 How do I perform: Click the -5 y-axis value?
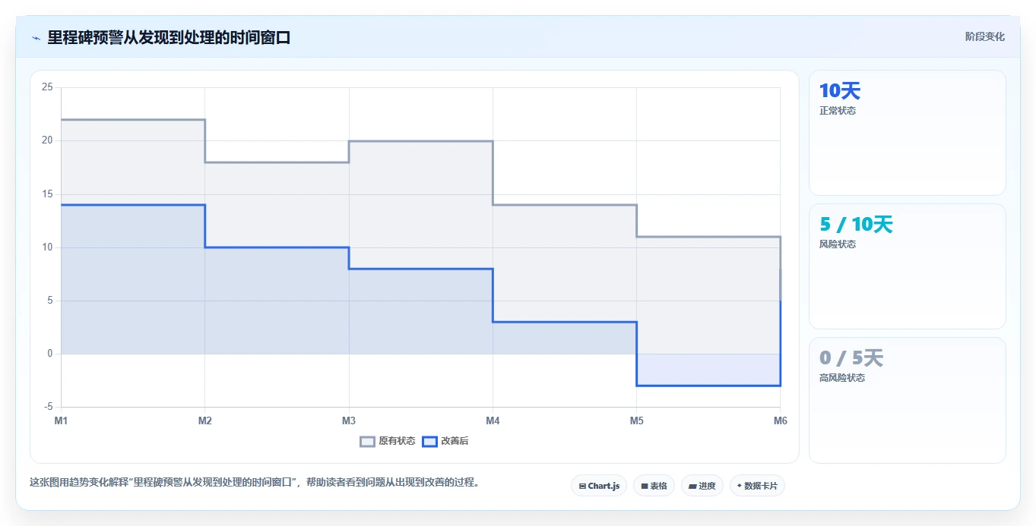click(x=47, y=407)
